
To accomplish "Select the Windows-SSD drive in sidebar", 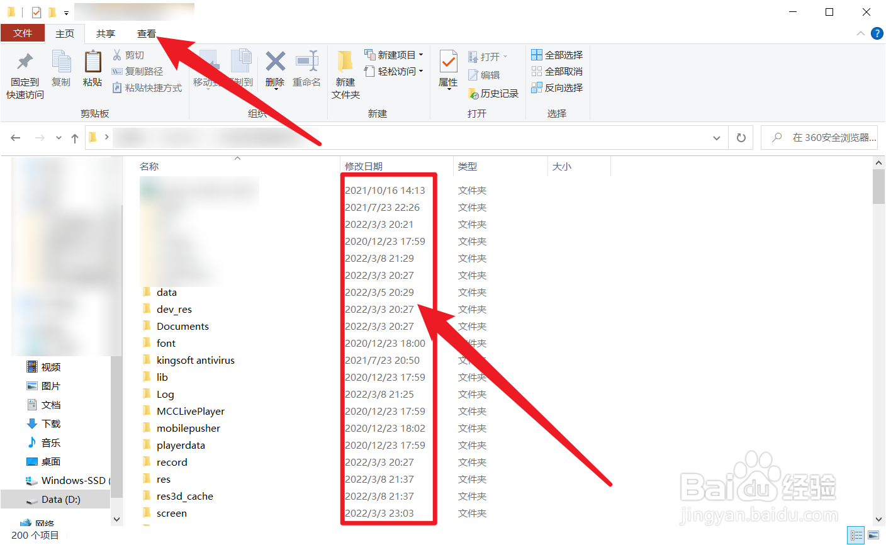I will point(67,481).
